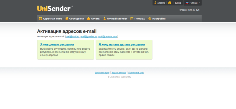Click the orange padlock icon in header
This screenshot has height=109, width=236.
click(x=170, y=3)
